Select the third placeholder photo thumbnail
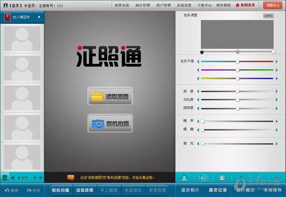 [x=22, y=98]
